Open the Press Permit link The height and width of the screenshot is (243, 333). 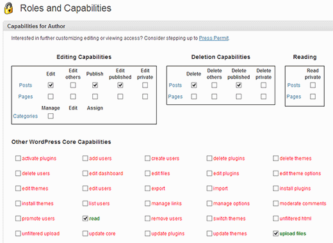click(214, 38)
